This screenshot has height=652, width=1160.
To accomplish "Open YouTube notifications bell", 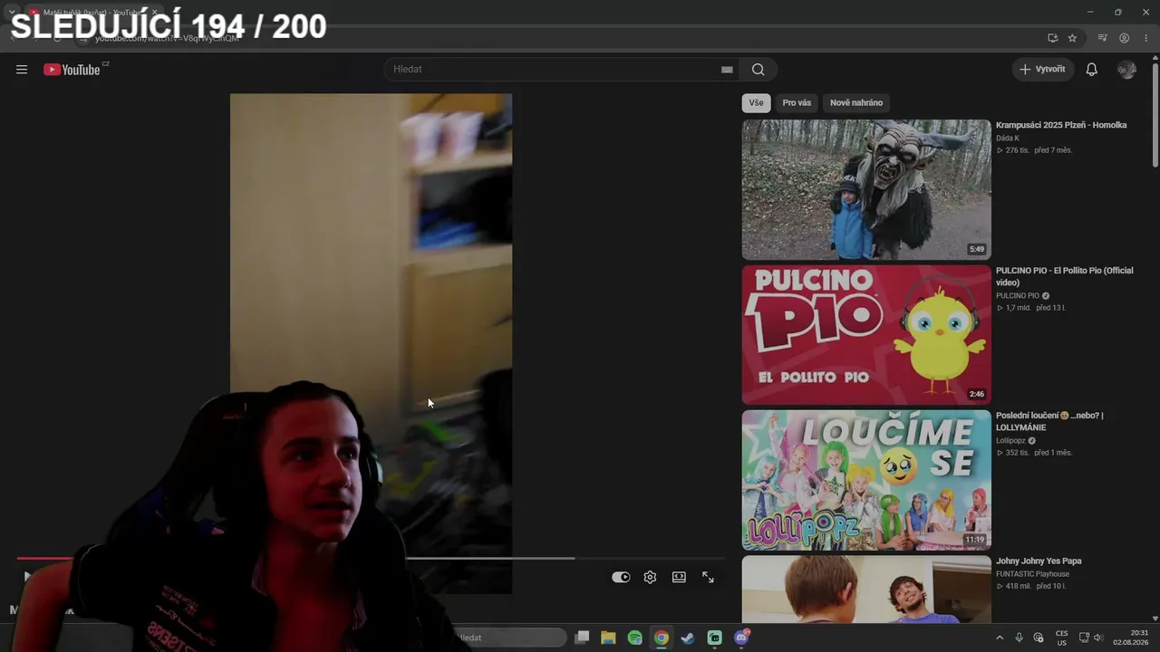I will pyautogui.click(x=1092, y=70).
